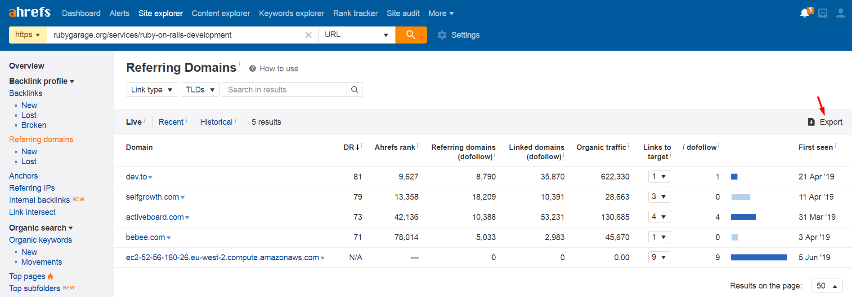This screenshot has height=297, width=852.
Task: Click the search-in-results magnifier icon
Action: 354,90
